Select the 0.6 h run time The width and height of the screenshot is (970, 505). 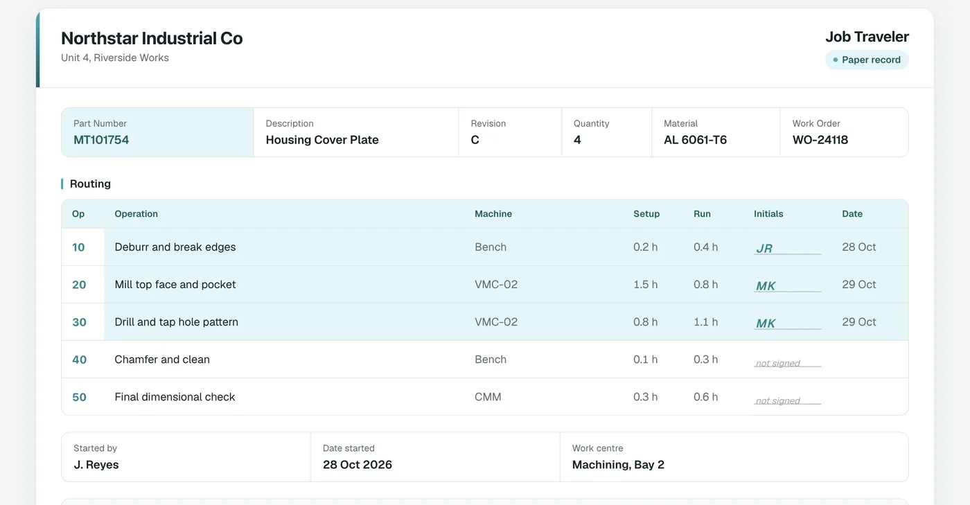705,397
